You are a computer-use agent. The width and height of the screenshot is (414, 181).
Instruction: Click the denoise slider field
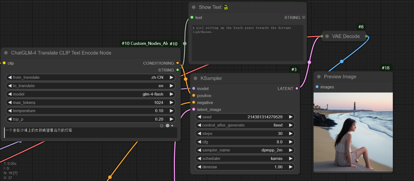[x=245, y=167]
